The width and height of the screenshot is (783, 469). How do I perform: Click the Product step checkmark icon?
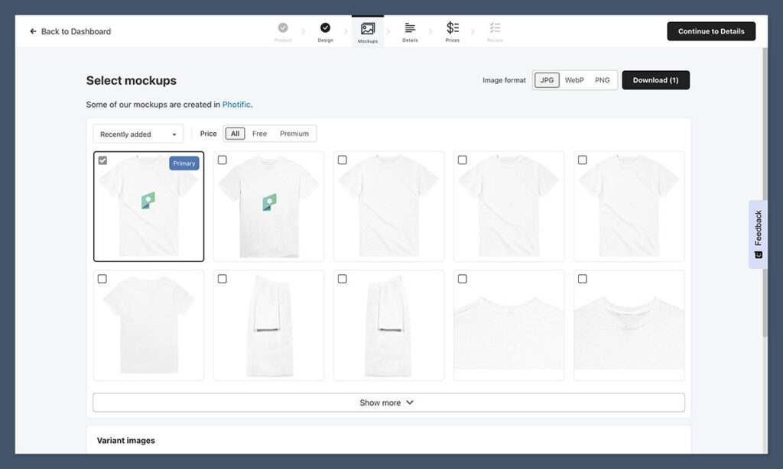click(283, 28)
